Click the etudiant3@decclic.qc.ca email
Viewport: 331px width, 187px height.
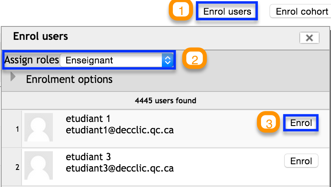[120, 168]
